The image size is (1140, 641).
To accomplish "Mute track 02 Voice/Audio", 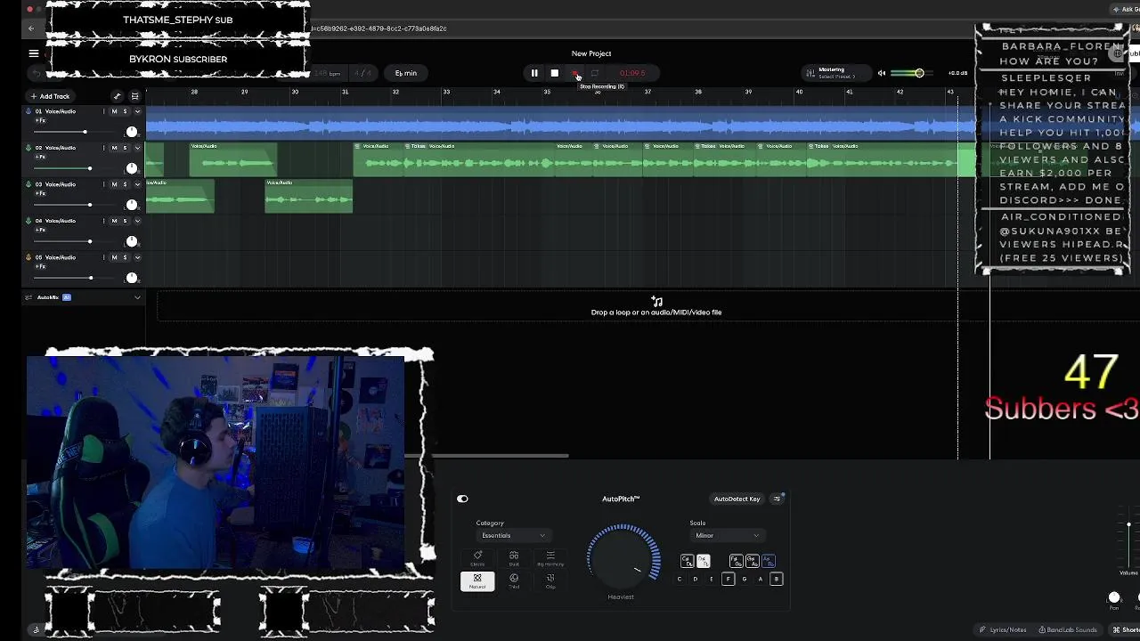I will tap(114, 148).
